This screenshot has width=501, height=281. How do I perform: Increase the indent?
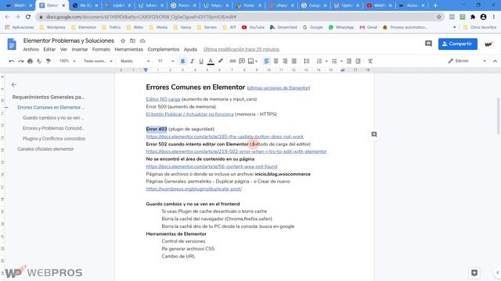(358, 61)
